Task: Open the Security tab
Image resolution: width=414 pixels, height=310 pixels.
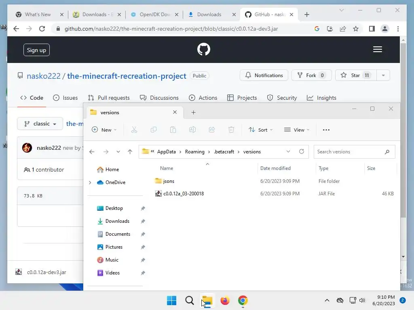Action: click(282, 98)
